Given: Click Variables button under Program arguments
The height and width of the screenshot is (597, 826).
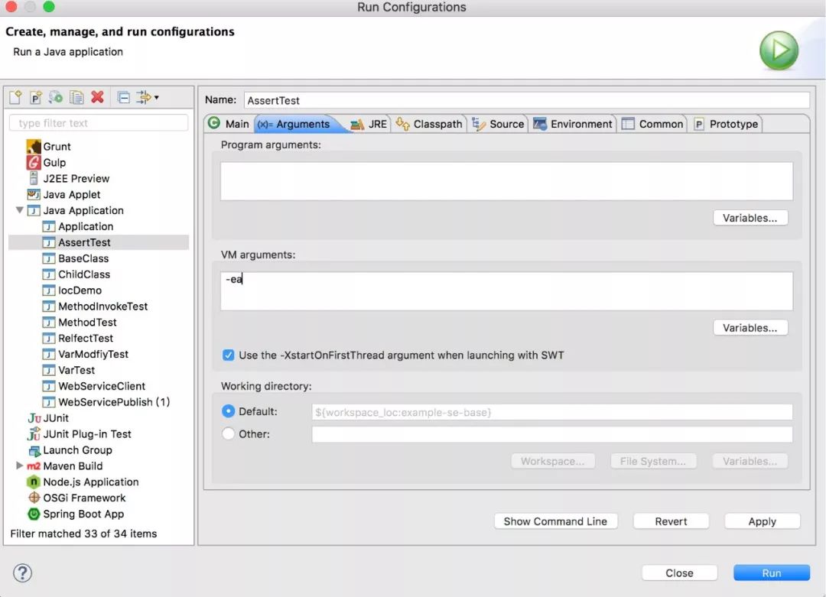Looking at the screenshot, I should coord(750,217).
